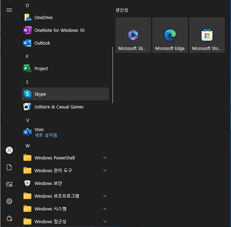The image size is (231, 227).
Task: Expand Windows 접근성 chevron
Action: [105, 221]
